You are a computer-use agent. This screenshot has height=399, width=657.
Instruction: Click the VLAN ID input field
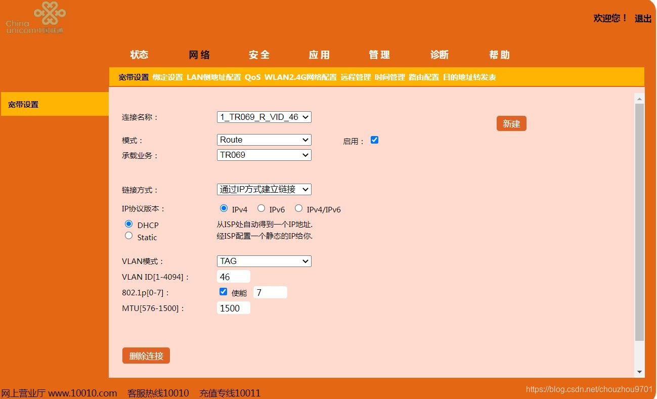234,277
